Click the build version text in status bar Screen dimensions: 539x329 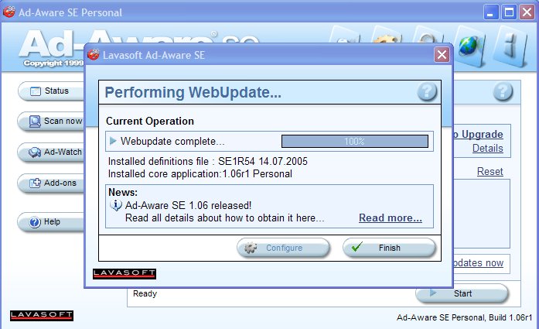[x=464, y=317]
